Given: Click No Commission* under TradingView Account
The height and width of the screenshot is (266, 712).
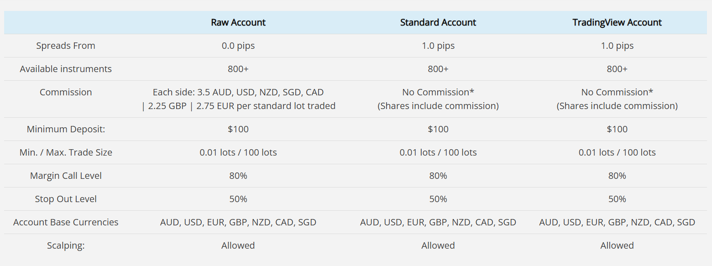Looking at the screenshot, I should pos(617,92).
